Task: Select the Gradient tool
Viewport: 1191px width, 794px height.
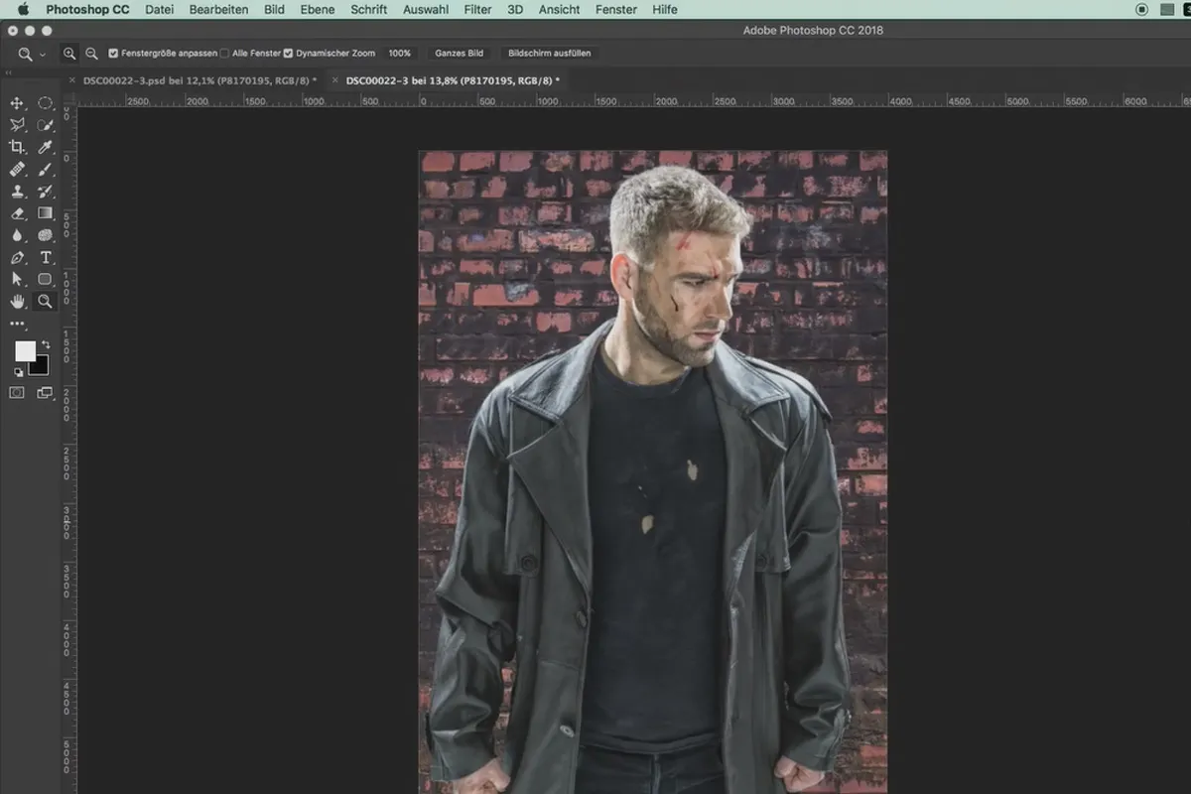Action: (46, 213)
